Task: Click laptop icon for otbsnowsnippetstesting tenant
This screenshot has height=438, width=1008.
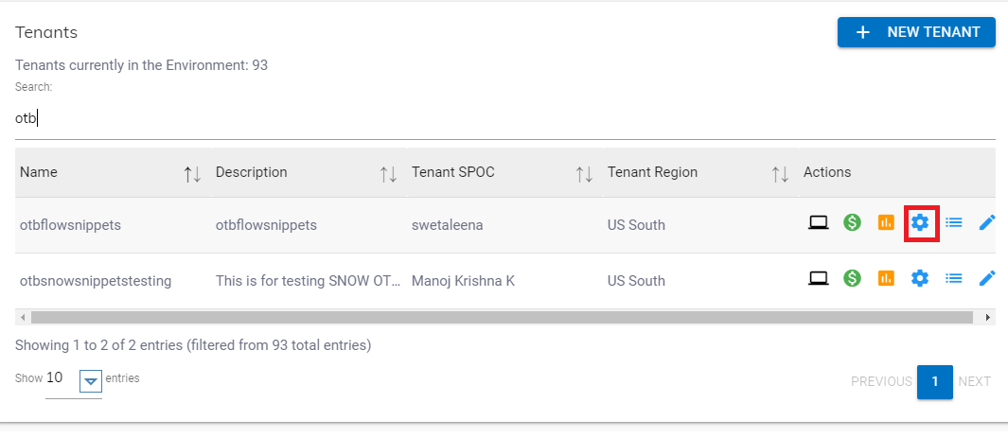Action: [818, 278]
